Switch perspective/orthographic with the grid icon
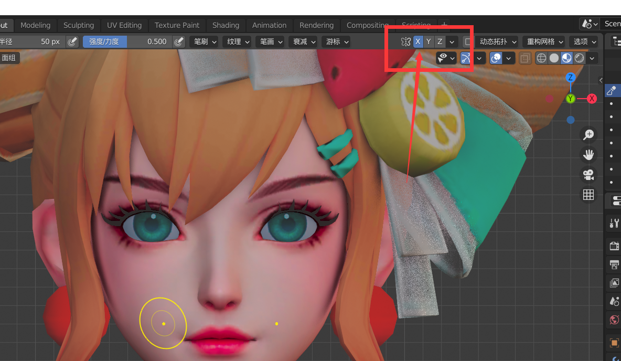621x361 pixels. (588, 195)
